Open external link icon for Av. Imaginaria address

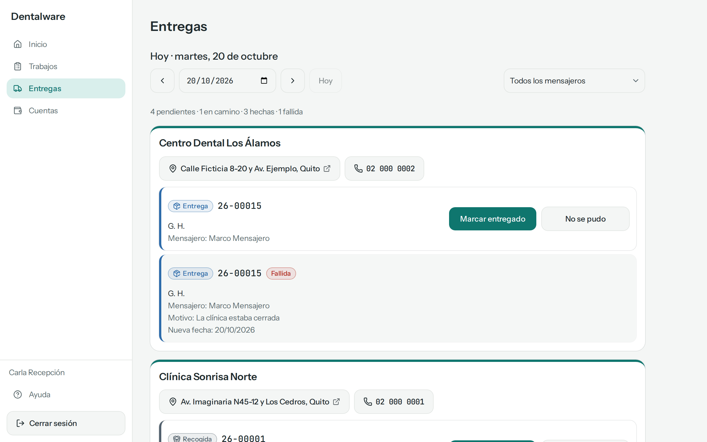pyautogui.click(x=336, y=402)
